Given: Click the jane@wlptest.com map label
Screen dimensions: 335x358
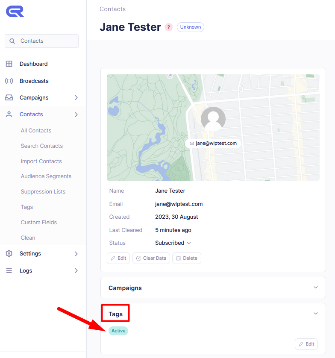Looking at the screenshot, I should pos(213,144).
